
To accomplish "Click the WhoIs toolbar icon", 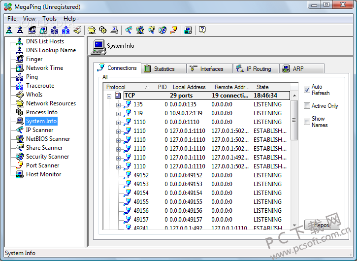I will tap(77, 30).
